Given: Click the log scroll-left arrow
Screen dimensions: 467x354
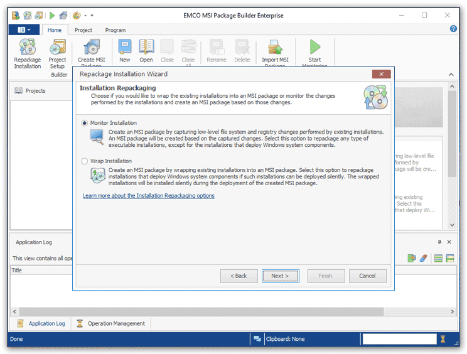Looking at the screenshot, I should point(14,312).
